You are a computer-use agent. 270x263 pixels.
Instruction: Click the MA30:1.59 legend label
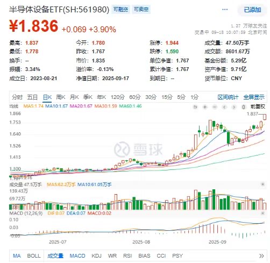[x=105, y=106]
